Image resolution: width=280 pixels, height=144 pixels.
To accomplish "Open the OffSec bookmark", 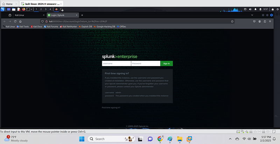I will pyautogui.click(x=121, y=27).
